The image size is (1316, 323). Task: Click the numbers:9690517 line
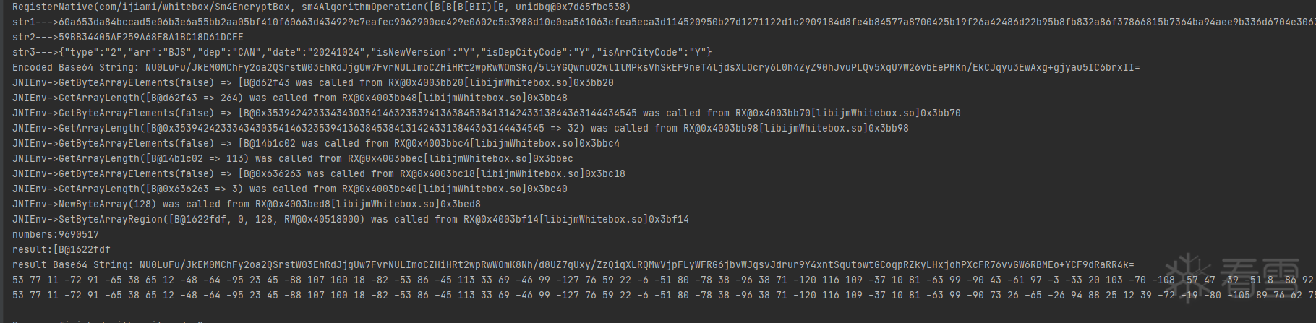56,234
